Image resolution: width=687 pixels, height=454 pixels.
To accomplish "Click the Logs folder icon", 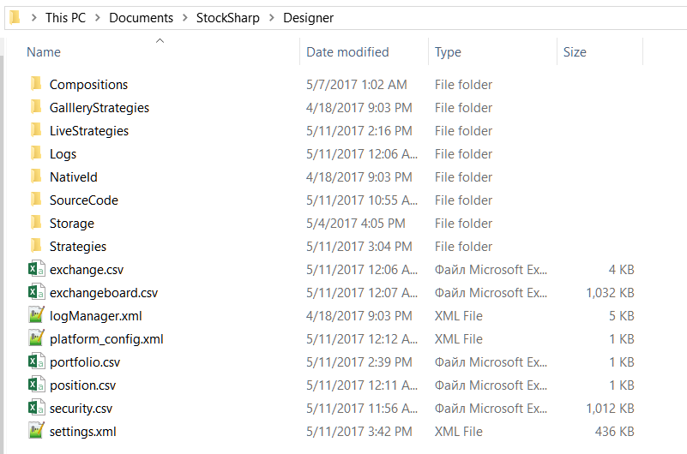I will tap(36, 153).
